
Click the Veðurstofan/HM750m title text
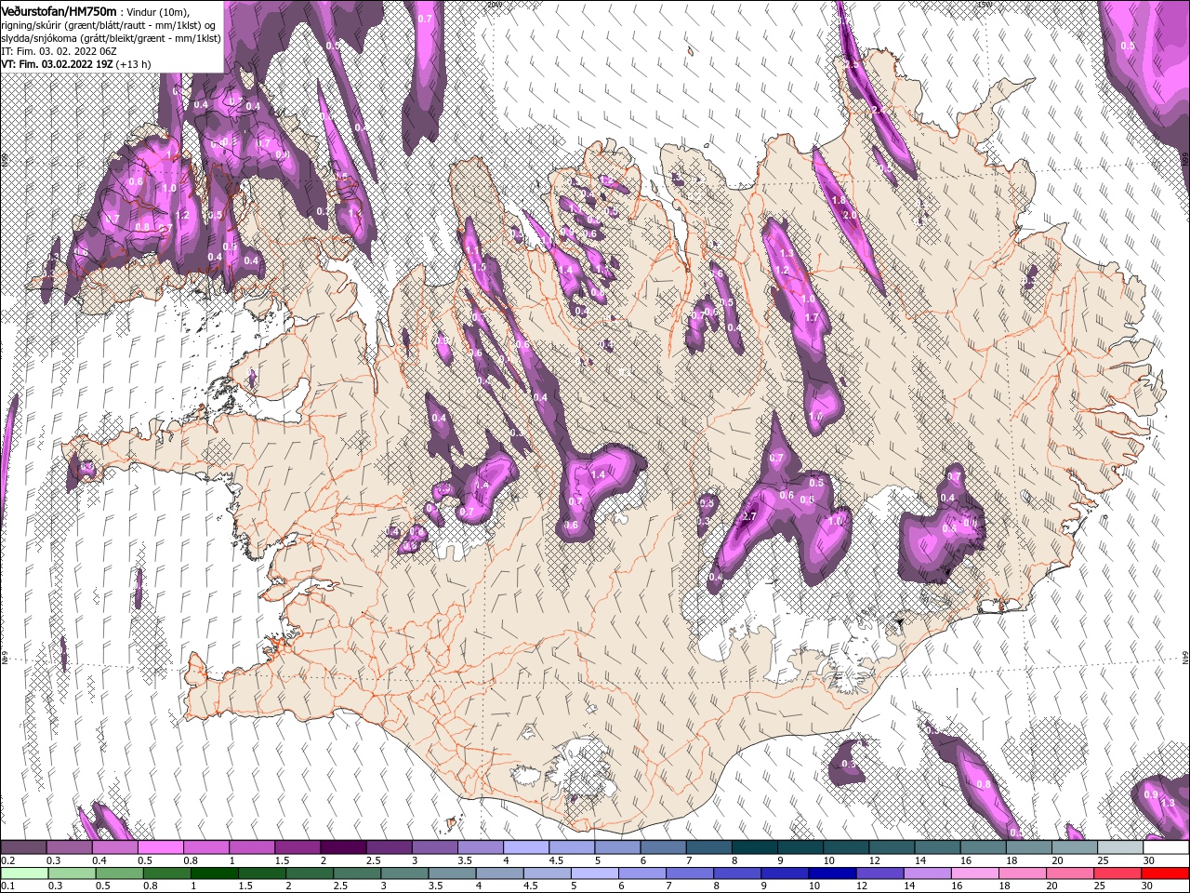click(59, 10)
